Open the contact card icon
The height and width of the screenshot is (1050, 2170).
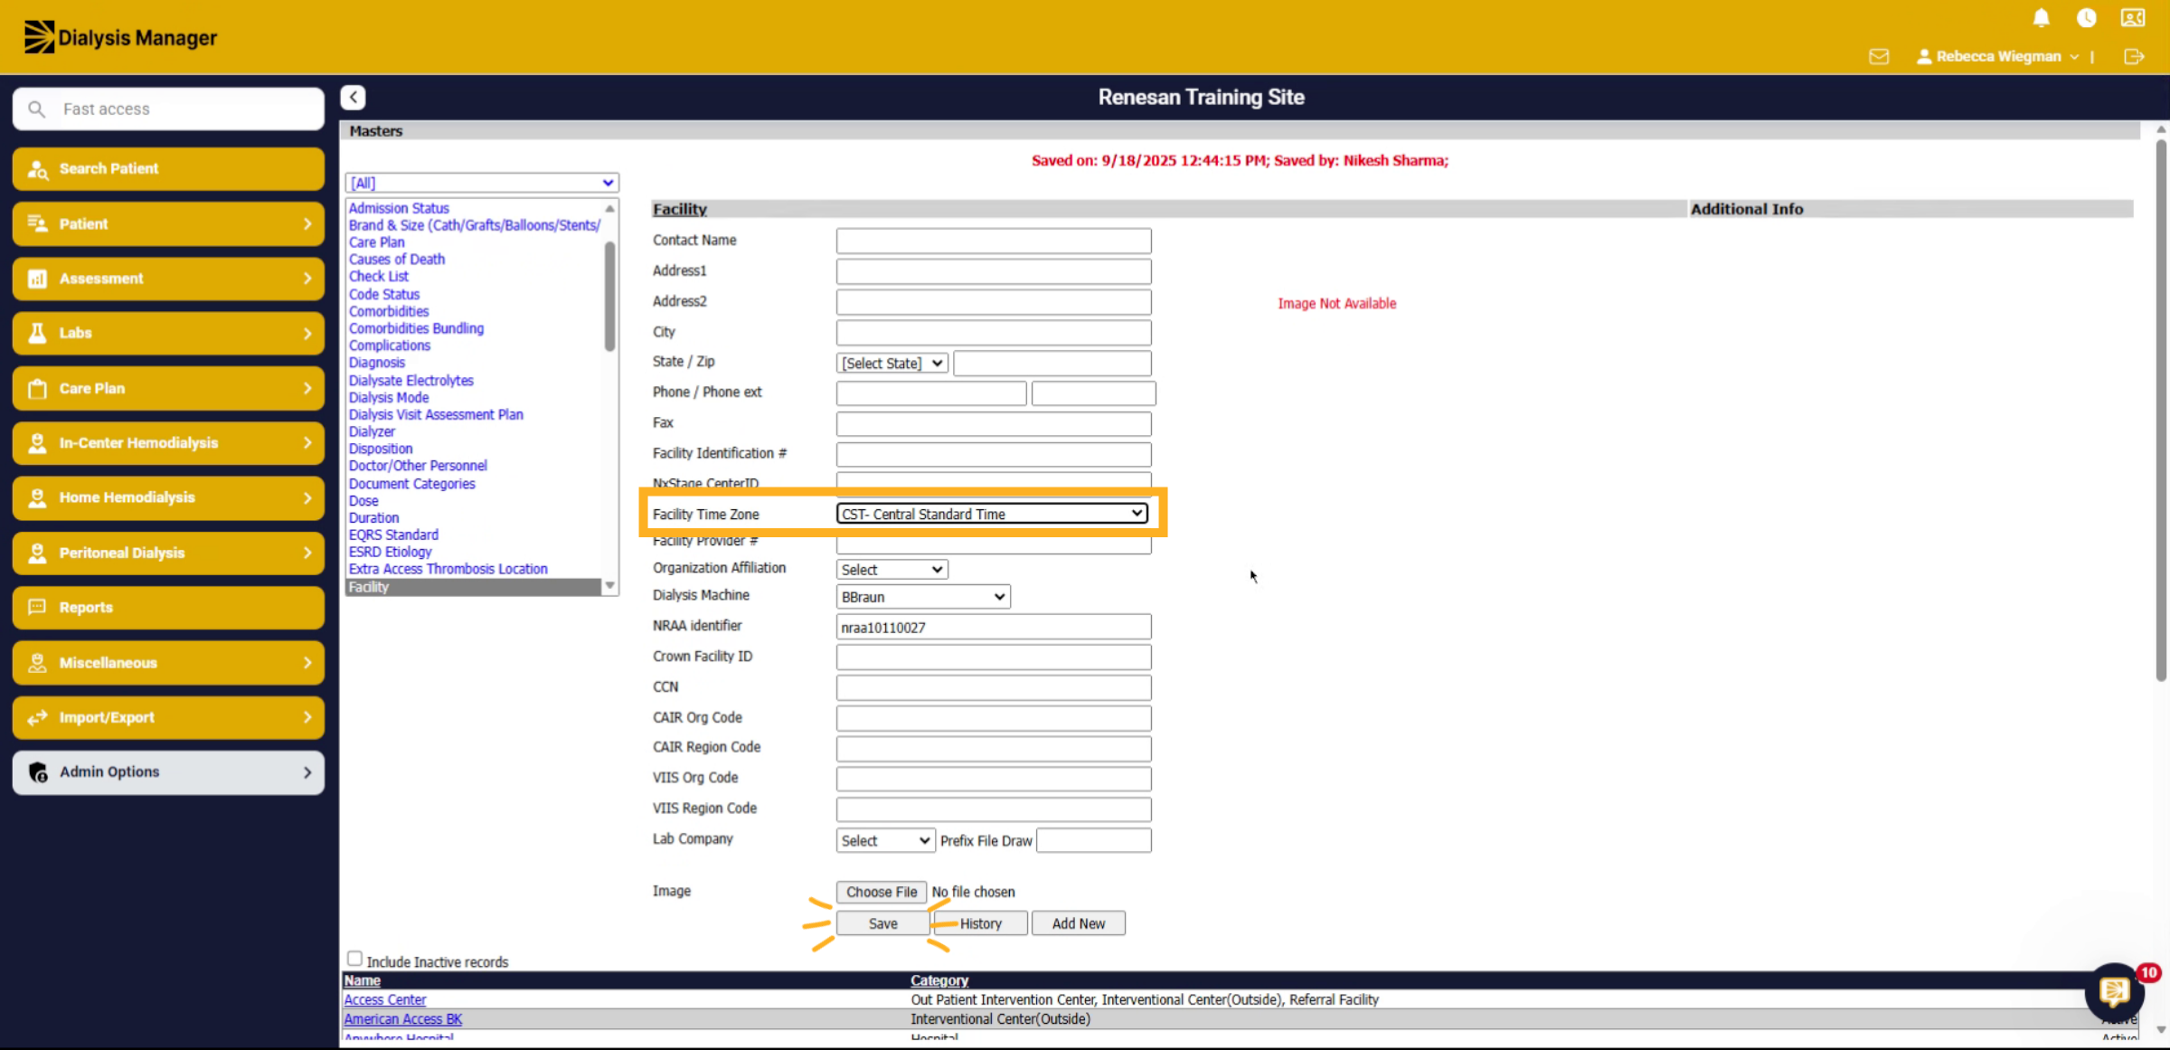(x=2133, y=18)
